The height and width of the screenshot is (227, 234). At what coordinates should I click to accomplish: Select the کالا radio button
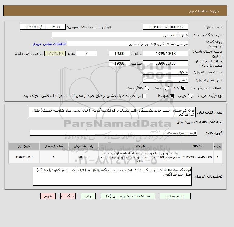click(183, 88)
